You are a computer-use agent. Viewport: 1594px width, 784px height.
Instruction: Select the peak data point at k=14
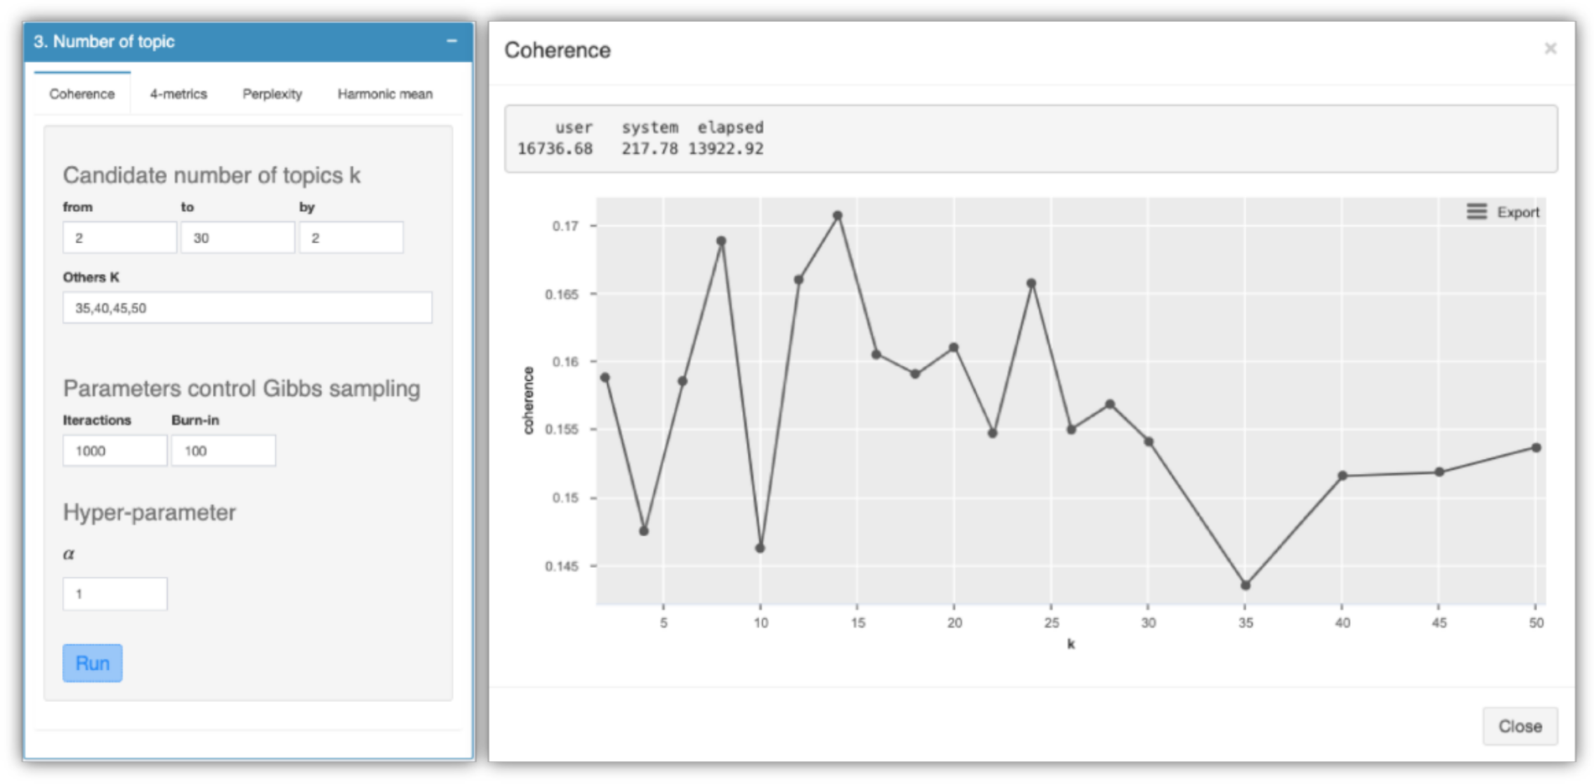(838, 216)
